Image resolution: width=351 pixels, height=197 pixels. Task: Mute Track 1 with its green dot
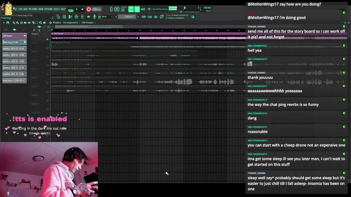47,39
